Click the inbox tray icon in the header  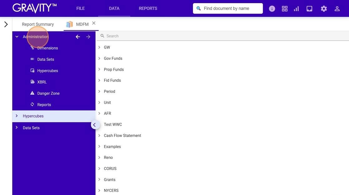[309, 9]
